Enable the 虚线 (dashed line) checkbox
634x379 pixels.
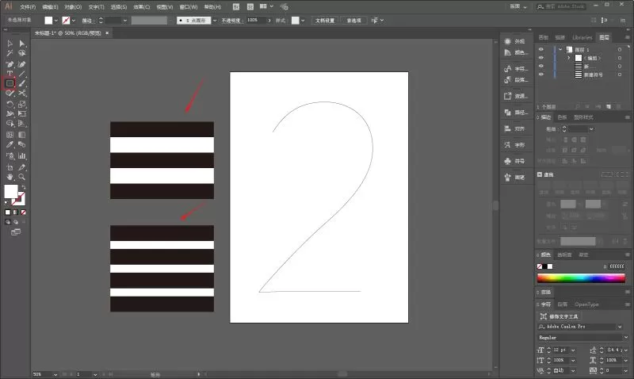[x=540, y=174]
